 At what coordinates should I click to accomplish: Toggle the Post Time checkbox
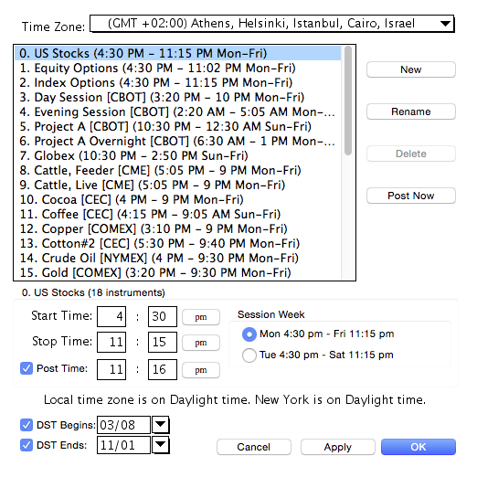(x=26, y=368)
